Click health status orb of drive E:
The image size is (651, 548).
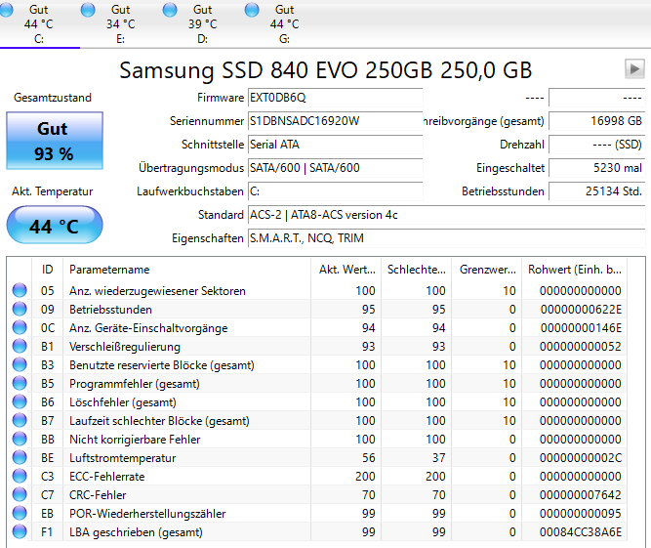coord(88,10)
